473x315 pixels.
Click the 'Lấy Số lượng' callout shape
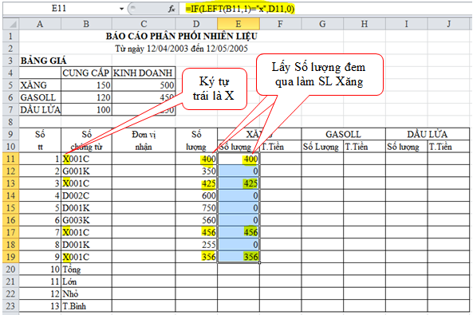coord(320,74)
